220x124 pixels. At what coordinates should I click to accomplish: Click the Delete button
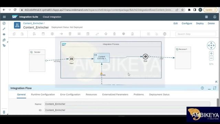[211, 23]
